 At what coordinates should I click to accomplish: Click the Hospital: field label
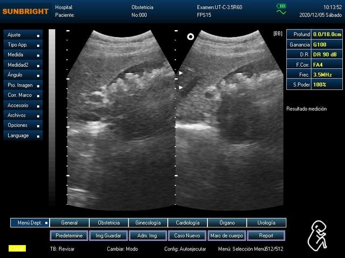[x=64, y=7]
